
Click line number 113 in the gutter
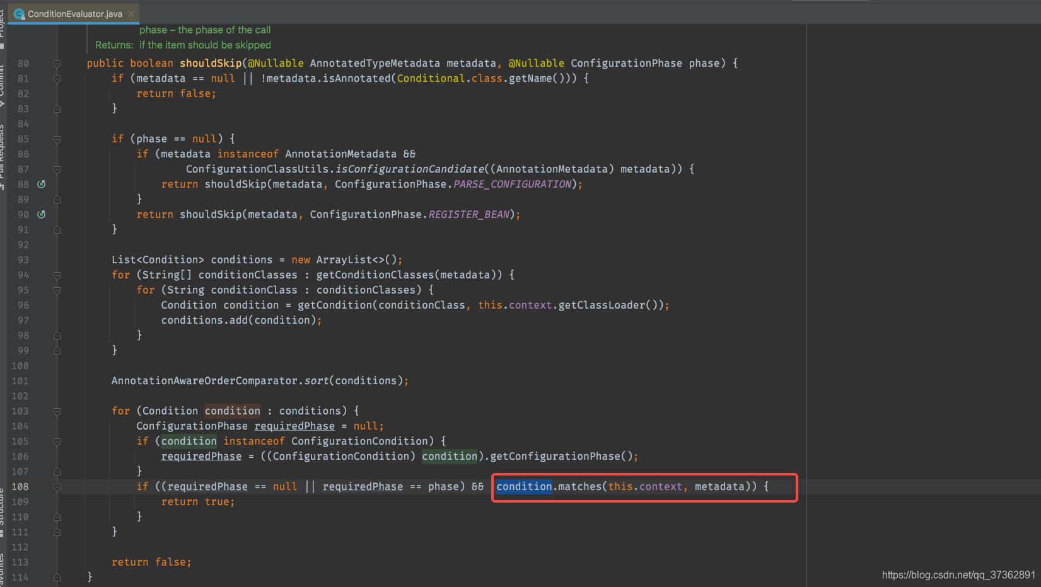point(20,562)
